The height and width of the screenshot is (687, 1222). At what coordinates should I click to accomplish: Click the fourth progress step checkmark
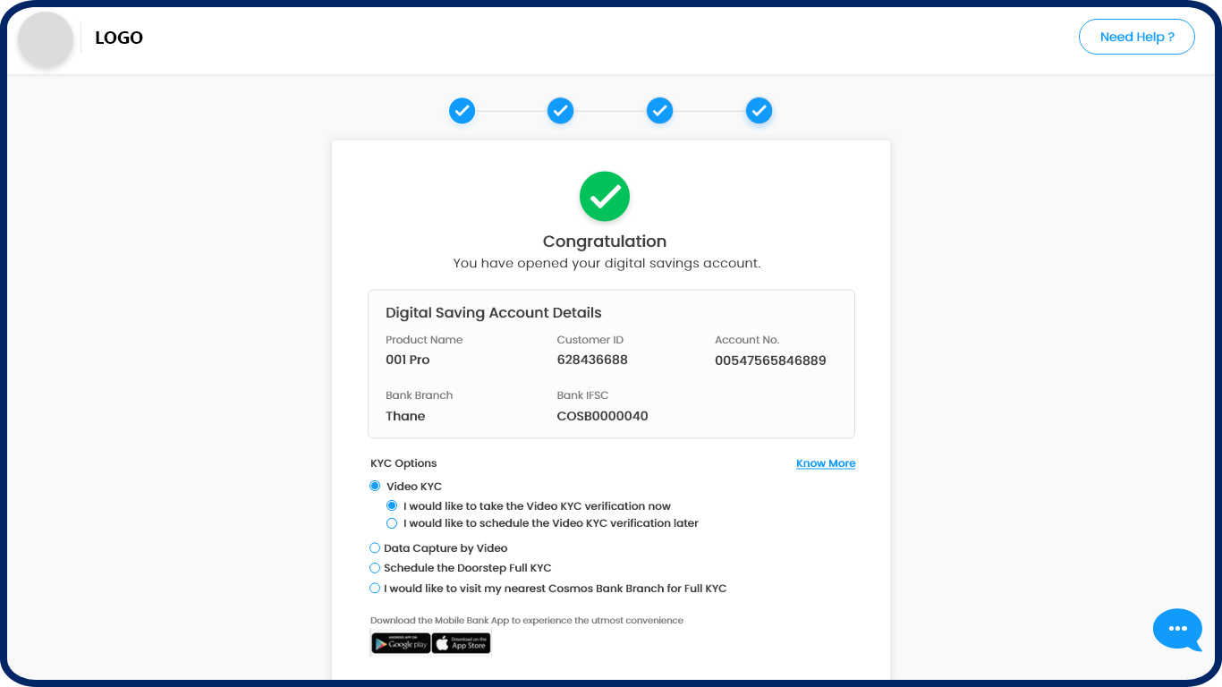[759, 111]
